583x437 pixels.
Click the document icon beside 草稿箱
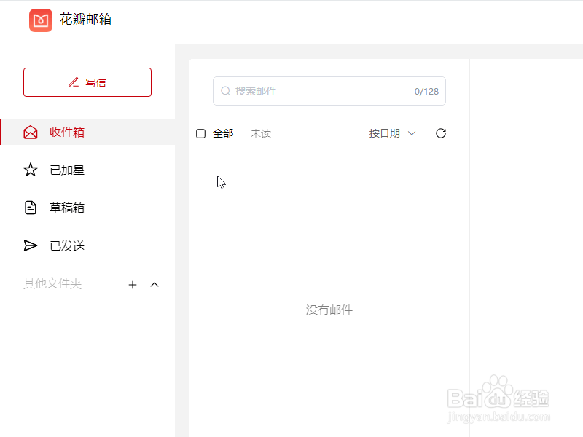pyautogui.click(x=30, y=208)
